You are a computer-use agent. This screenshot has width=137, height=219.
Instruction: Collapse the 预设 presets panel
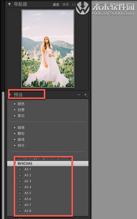pyautogui.click(x=10, y=95)
